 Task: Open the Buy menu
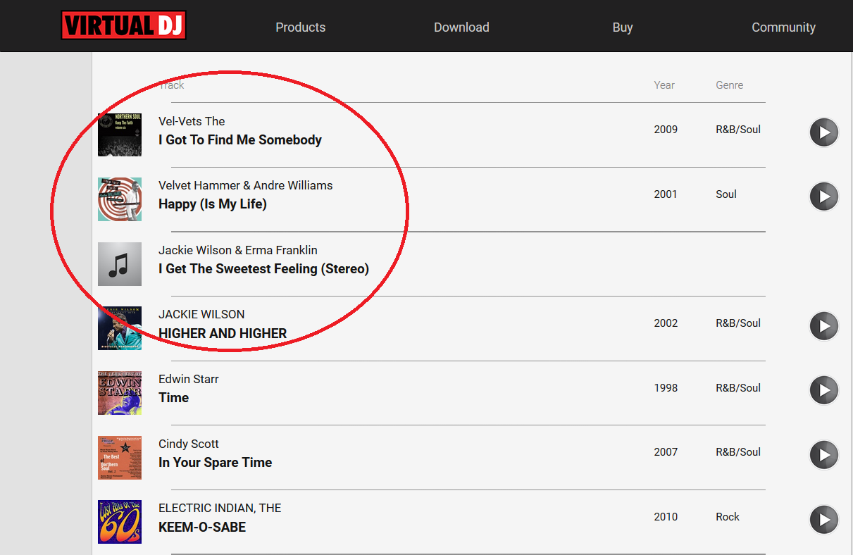(623, 27)
